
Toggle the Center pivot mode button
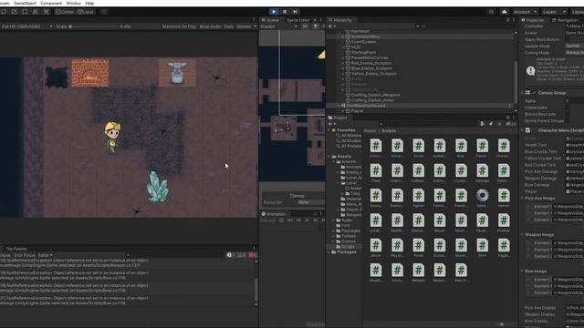(65, 12)
